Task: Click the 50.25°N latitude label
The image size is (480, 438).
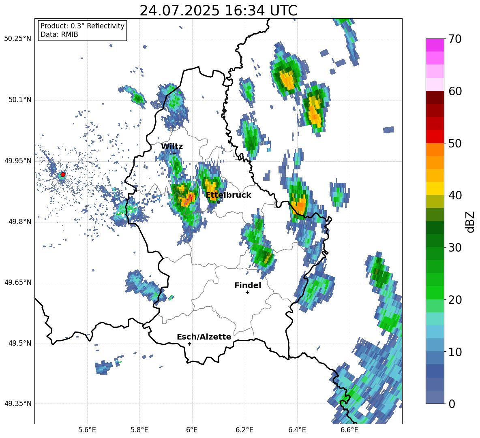Action: pos(18,39)
